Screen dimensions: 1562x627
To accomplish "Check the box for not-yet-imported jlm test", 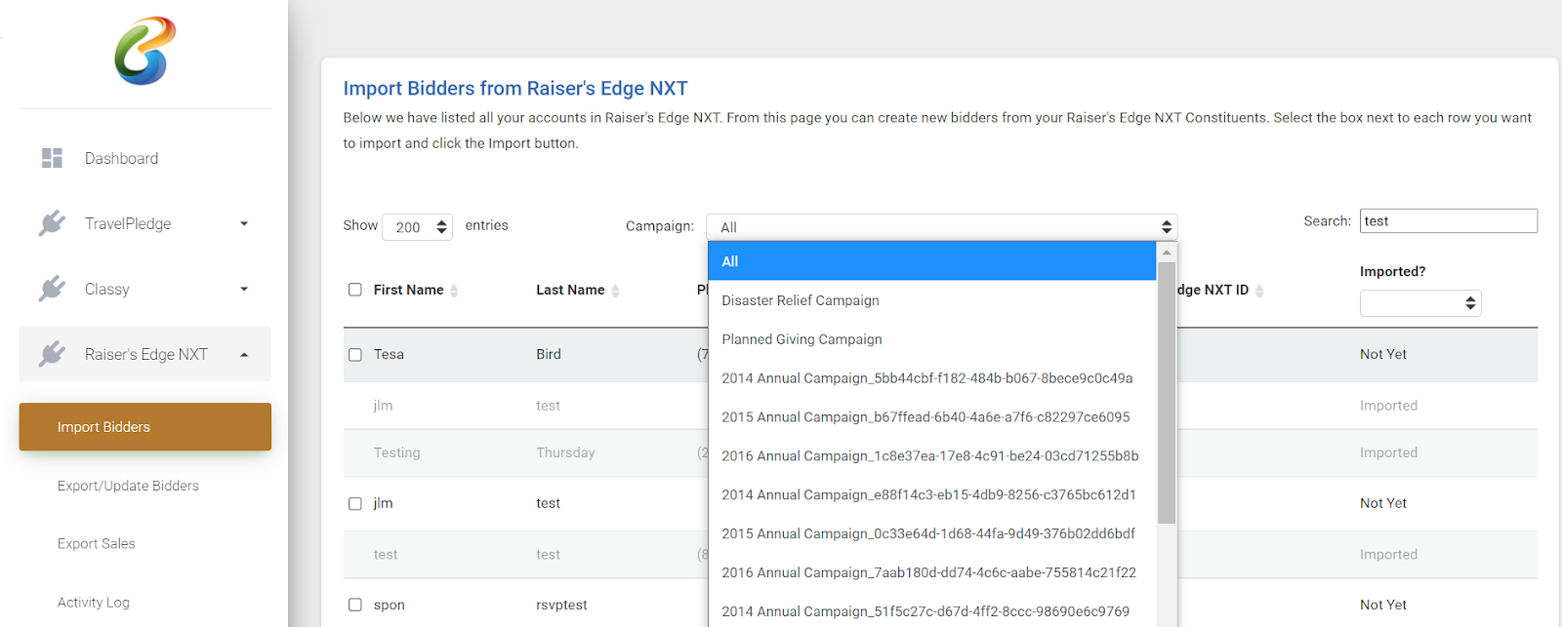I will pos(355,504).
